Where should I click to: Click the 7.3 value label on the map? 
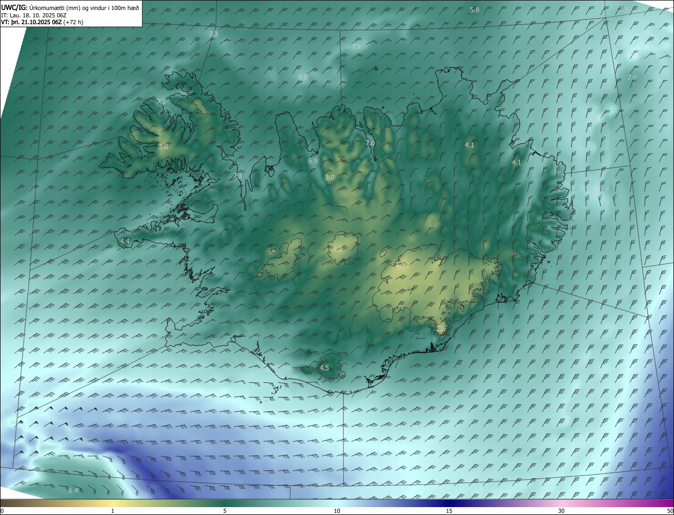213,34
